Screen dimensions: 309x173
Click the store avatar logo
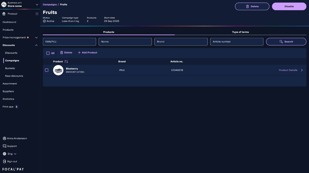tap(4, 4)
